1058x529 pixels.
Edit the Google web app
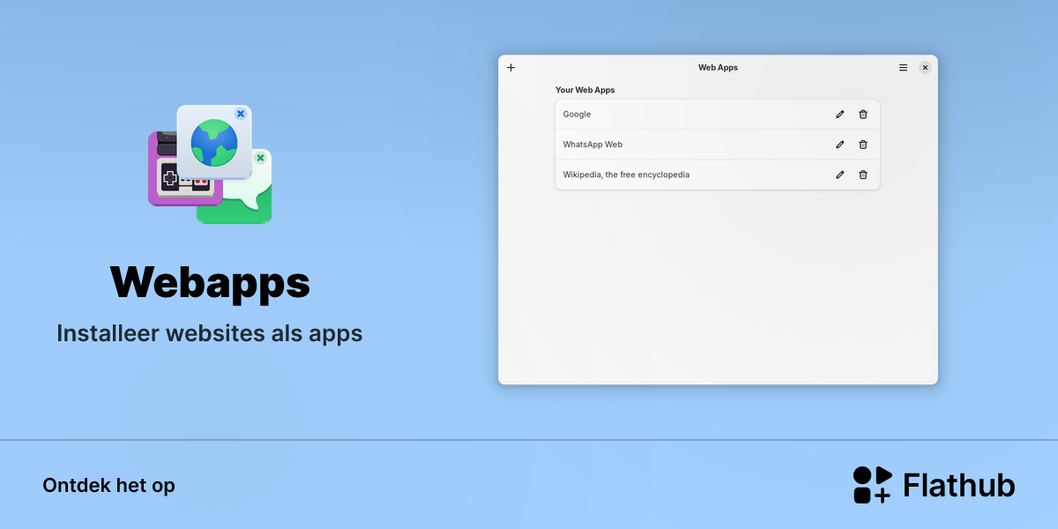tap(840, 115)
